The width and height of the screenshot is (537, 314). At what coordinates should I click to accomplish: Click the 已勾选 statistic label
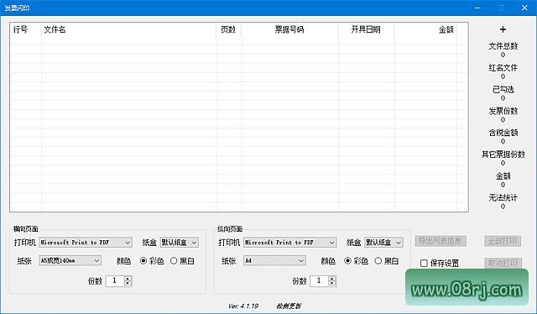[x=503, y=90]
